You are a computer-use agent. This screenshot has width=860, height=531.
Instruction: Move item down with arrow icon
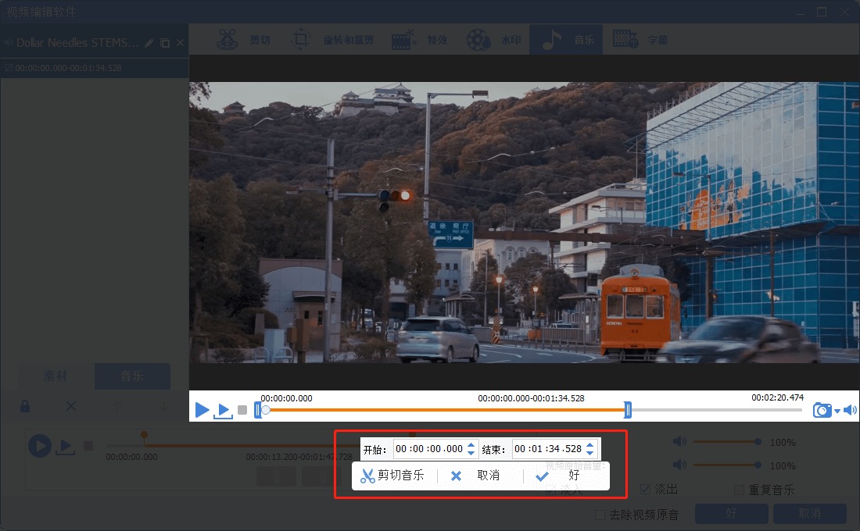163,406
